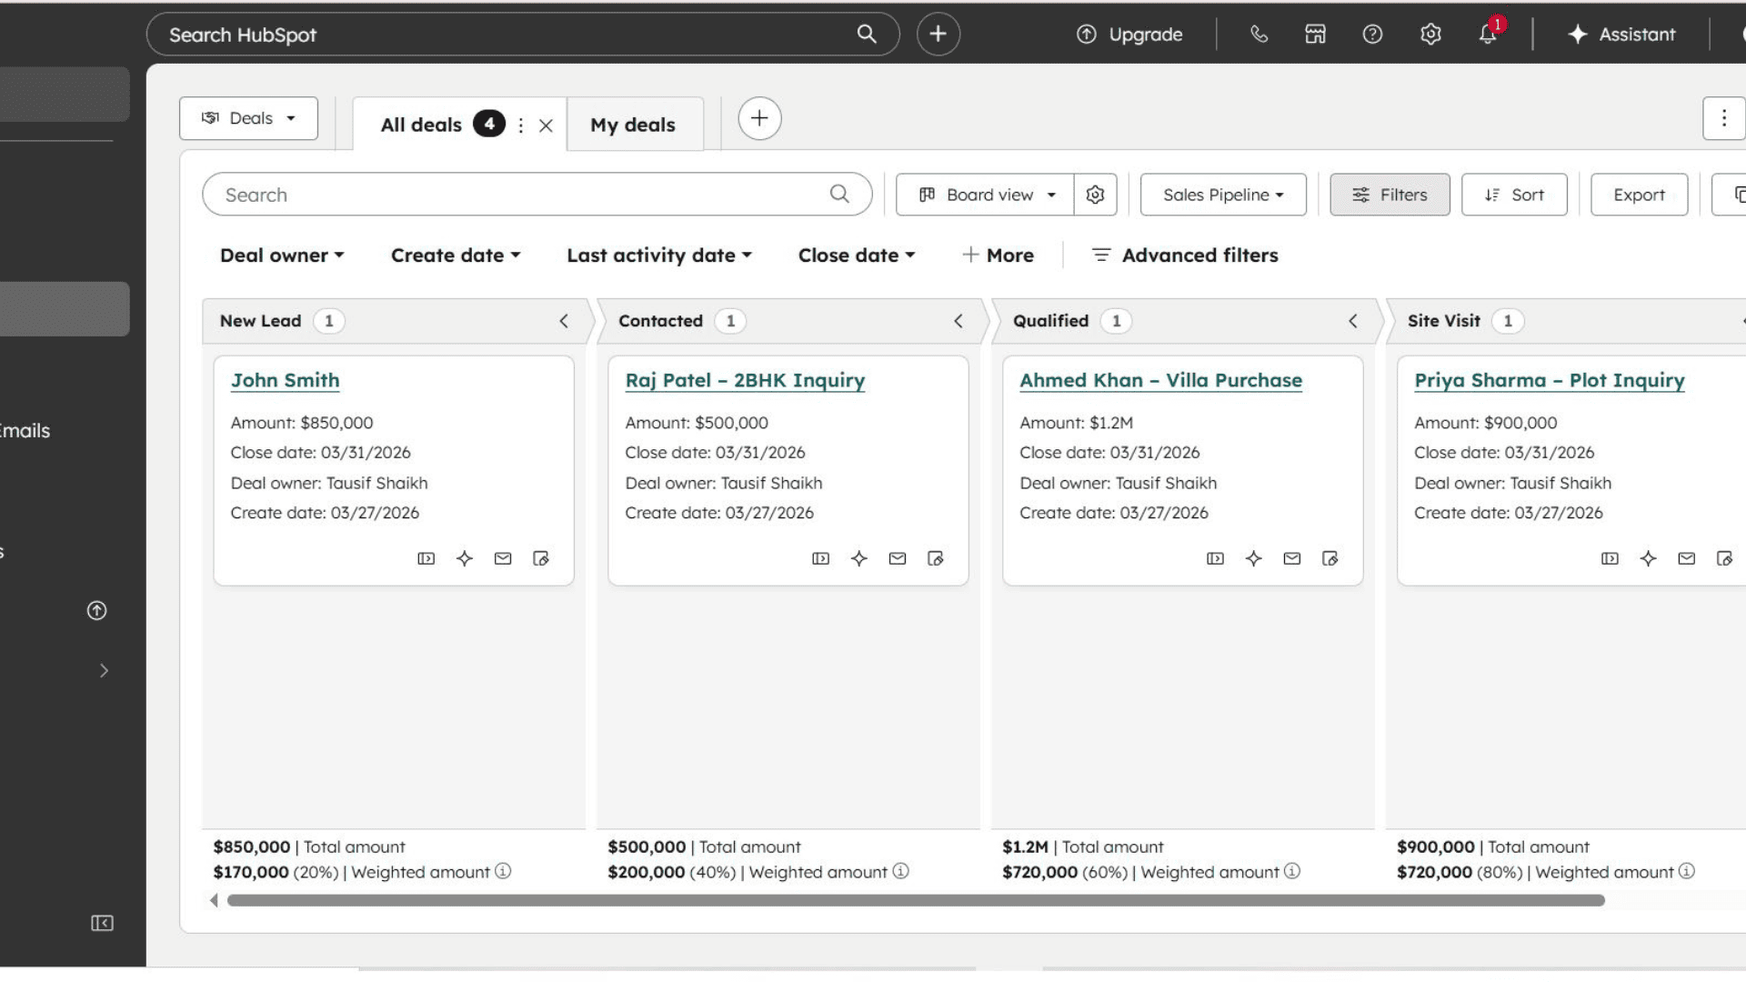This screenshot has height=982, width=1746.
Task: Open the settings gear in top bar
Action: click(1430, 35)
